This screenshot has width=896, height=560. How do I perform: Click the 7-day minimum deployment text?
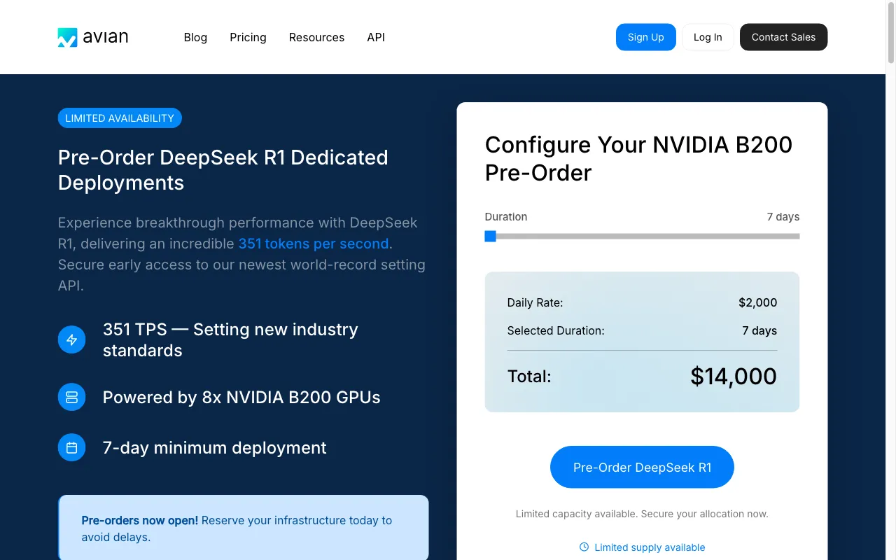(x=215, y=447)
